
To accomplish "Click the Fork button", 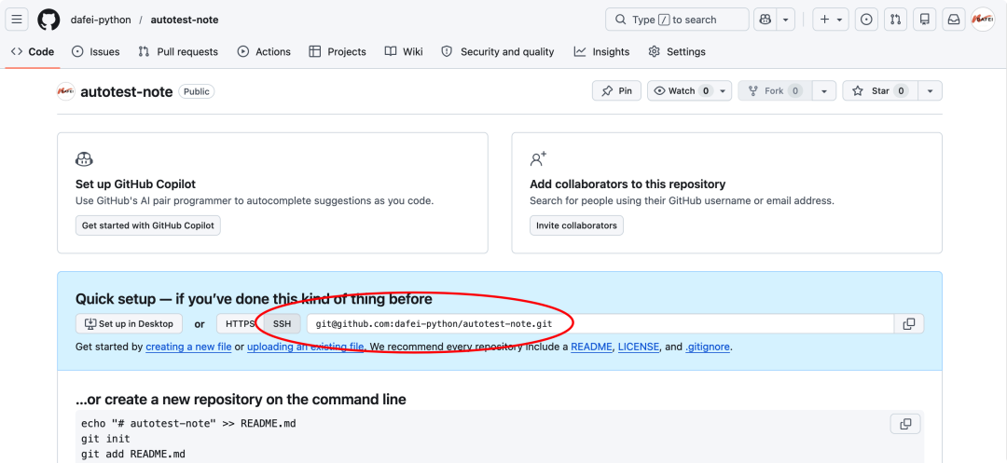I will coord(775,91).
